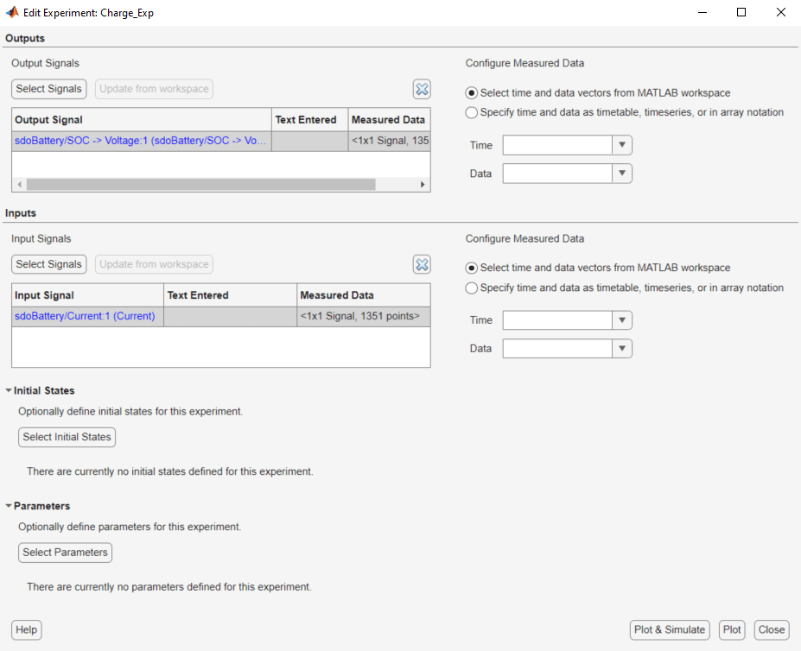Open Select Parameters dialog
The height and width of the screenshot is (651, 801).
pos(65,553)
